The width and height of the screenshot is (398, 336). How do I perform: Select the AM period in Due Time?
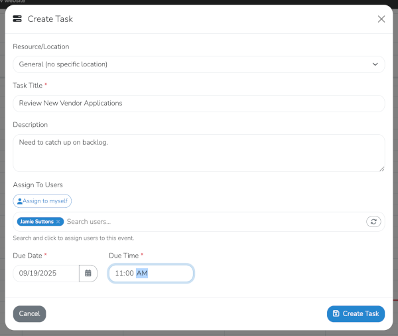click(x=143, y=273)
